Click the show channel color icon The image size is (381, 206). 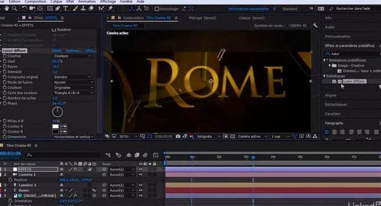(x=192, y=136)
